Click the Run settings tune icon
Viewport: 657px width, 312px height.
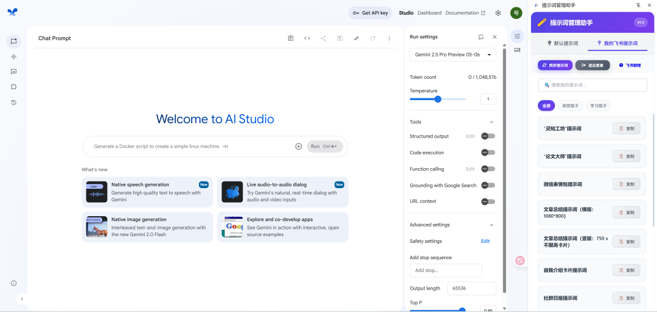point(517,36)
